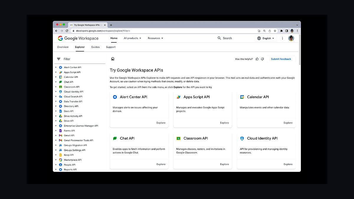The width and height of the screenshot is (354, 199).
Task: Open the Chrome three-dot browser menu
Action: point(297,31)
